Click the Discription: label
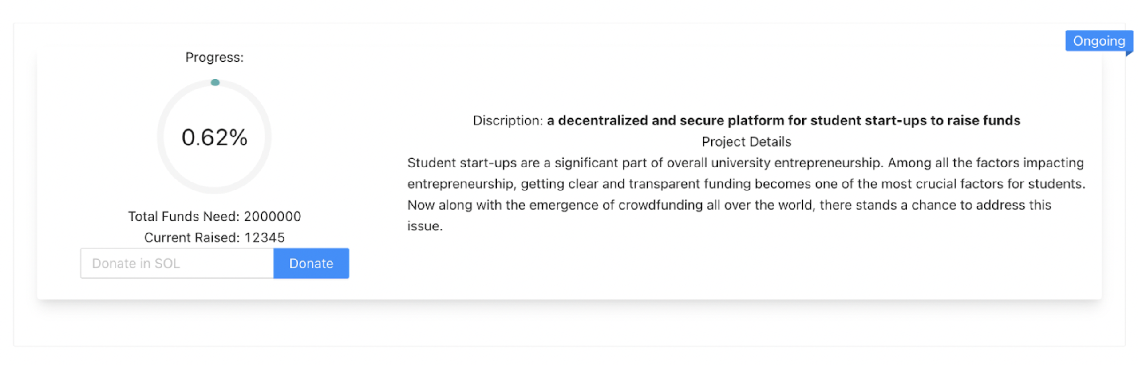The height and width of the screenshot is (365, 1138). click(508, 120)
